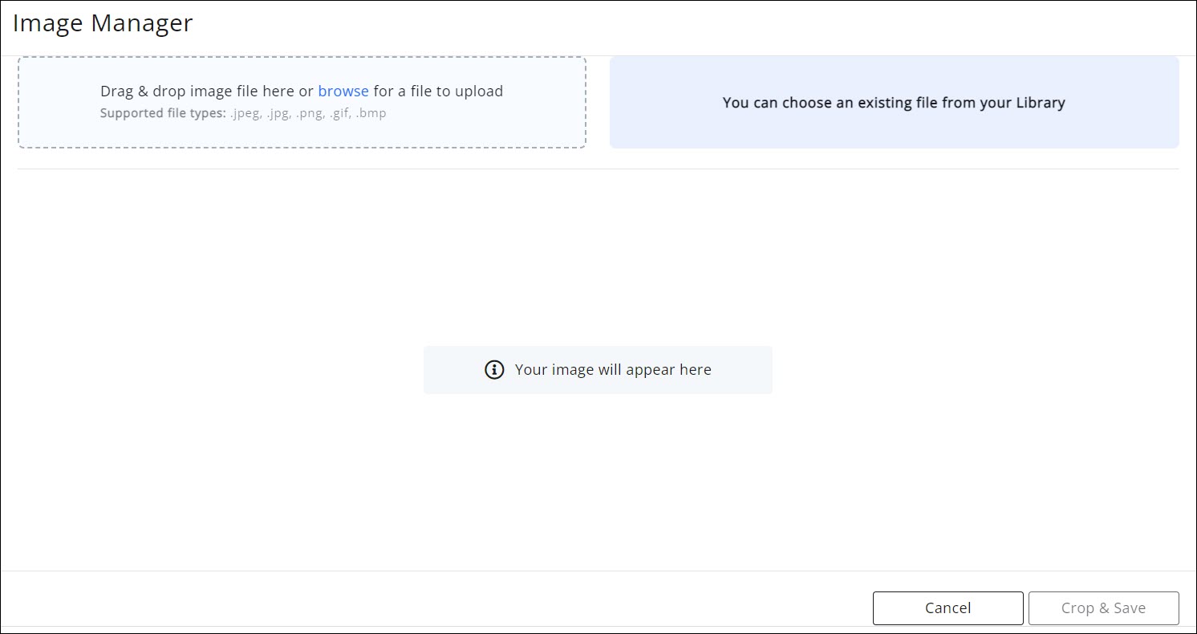
Task: Click the info icon in the placeholder message
Action: coord(494,370)
